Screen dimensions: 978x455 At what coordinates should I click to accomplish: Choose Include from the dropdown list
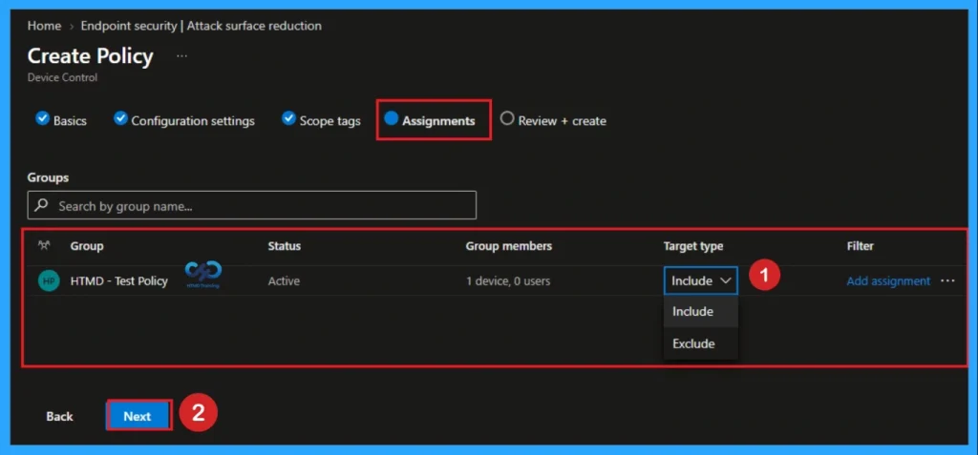tap(700, 311)
